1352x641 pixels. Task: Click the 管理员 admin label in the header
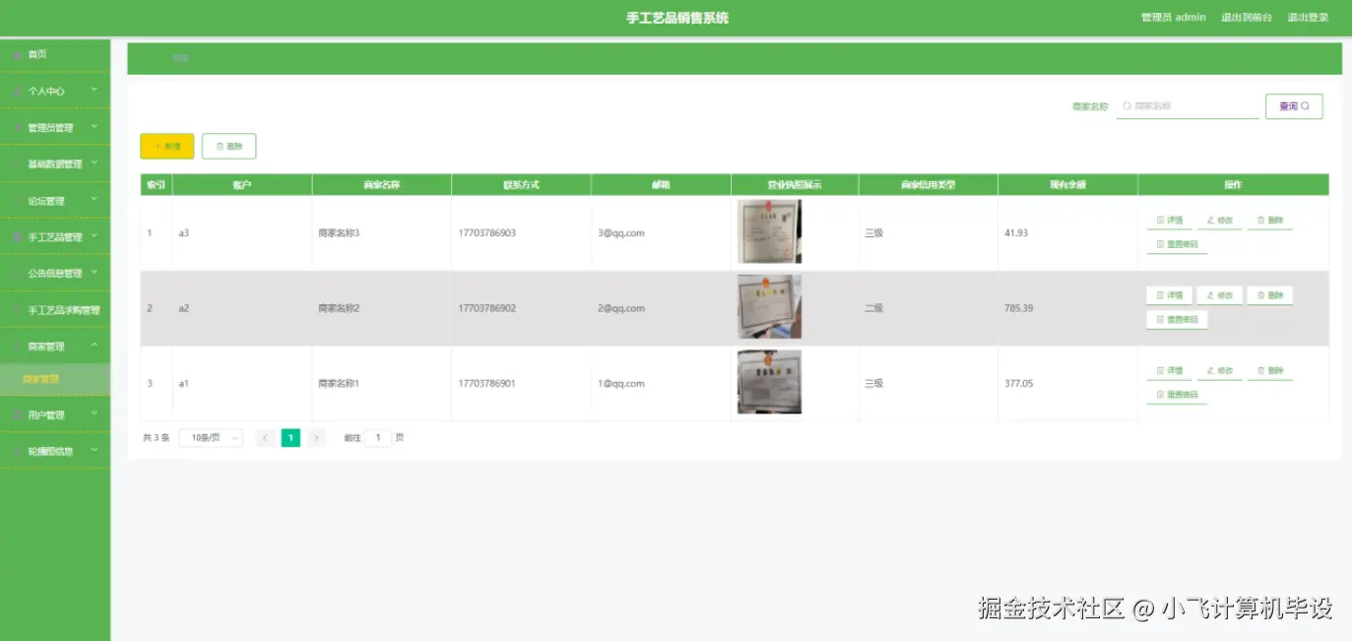[1173, 18]
